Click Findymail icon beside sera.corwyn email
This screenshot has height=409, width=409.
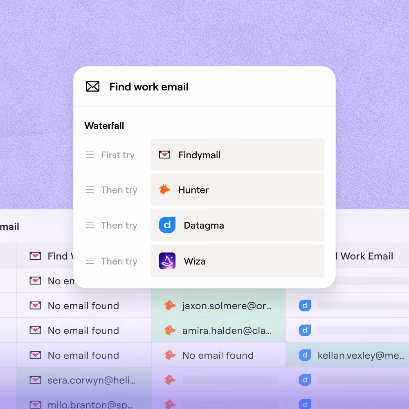tap(35, 380)
